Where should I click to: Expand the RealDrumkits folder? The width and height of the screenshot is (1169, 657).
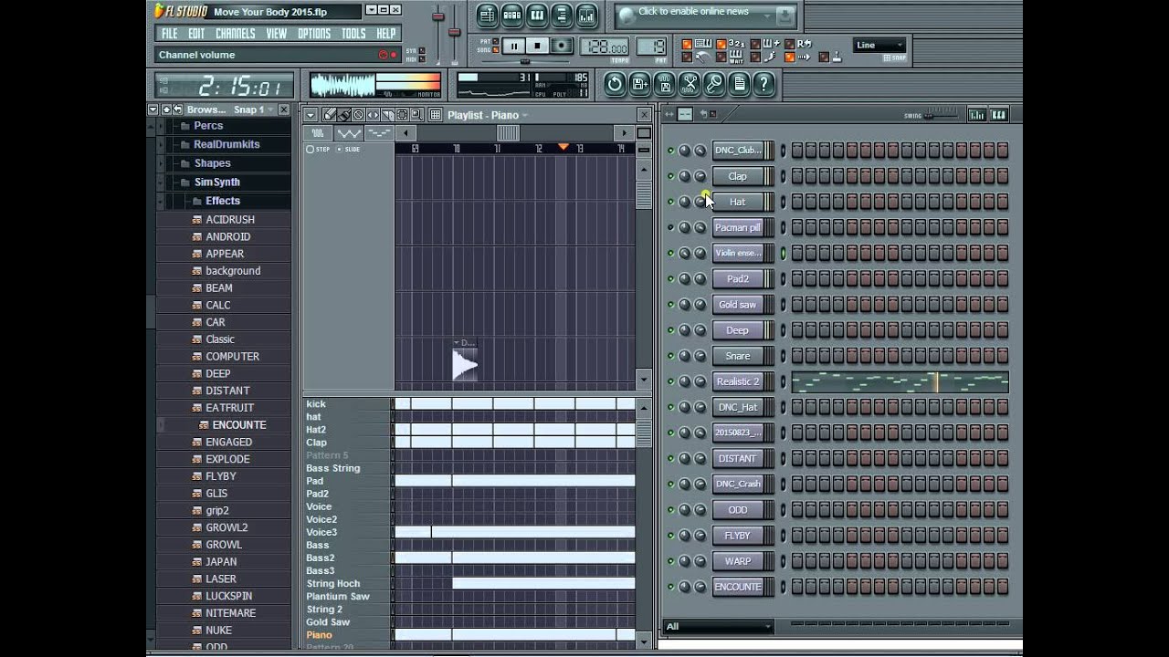pyautogui.click(x=161, y=144)
